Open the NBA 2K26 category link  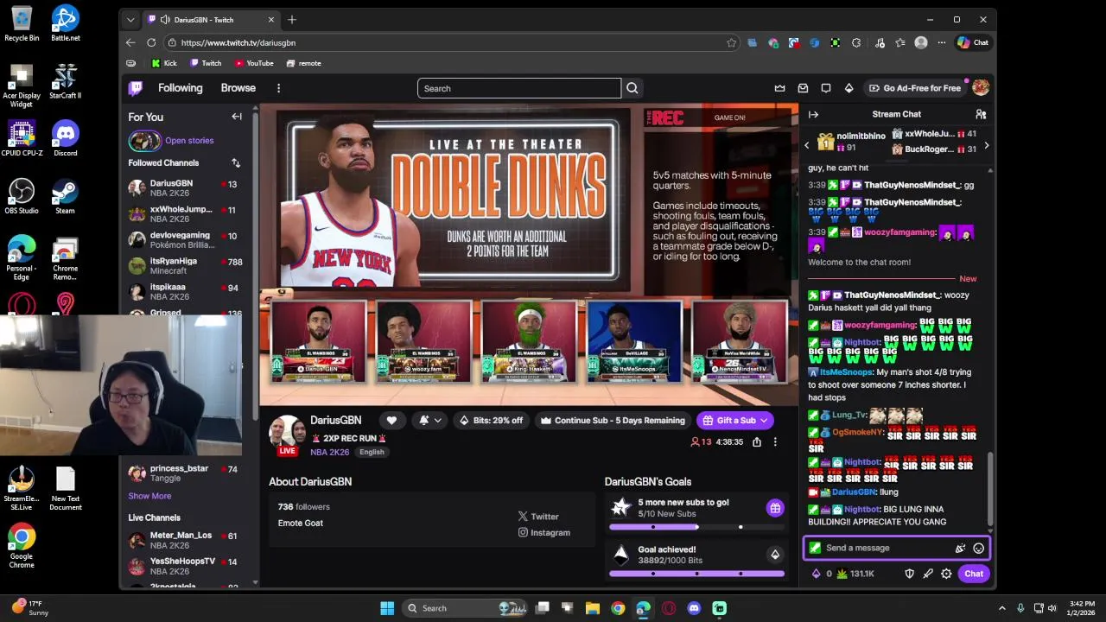click(330, 453)
